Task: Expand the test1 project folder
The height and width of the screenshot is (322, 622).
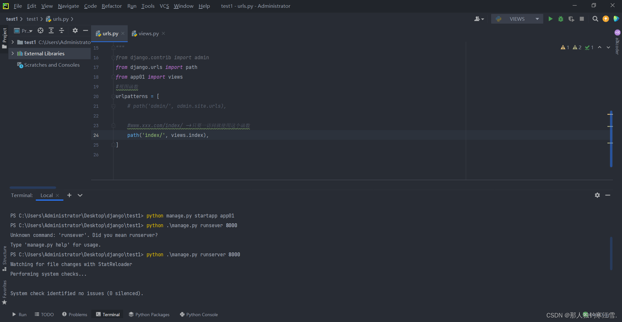Action: 13,42
